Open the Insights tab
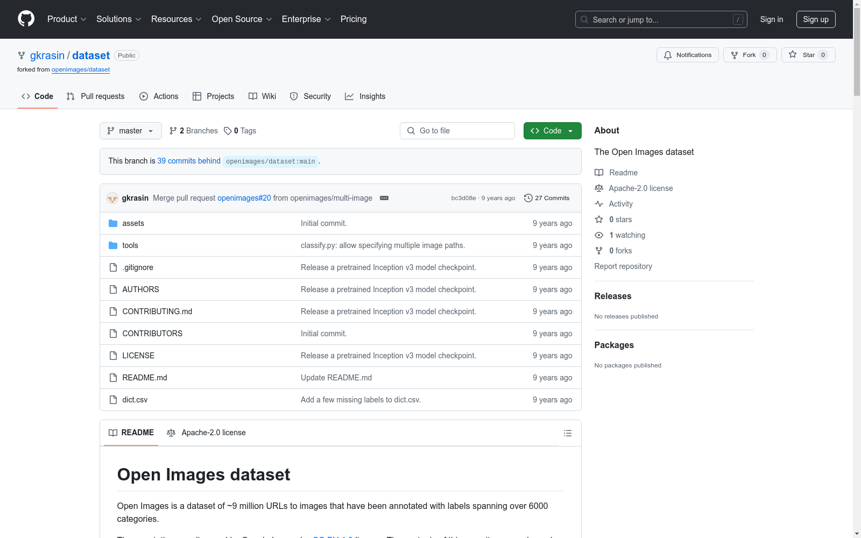The image size is (861, 538). [x=365, y=96]
